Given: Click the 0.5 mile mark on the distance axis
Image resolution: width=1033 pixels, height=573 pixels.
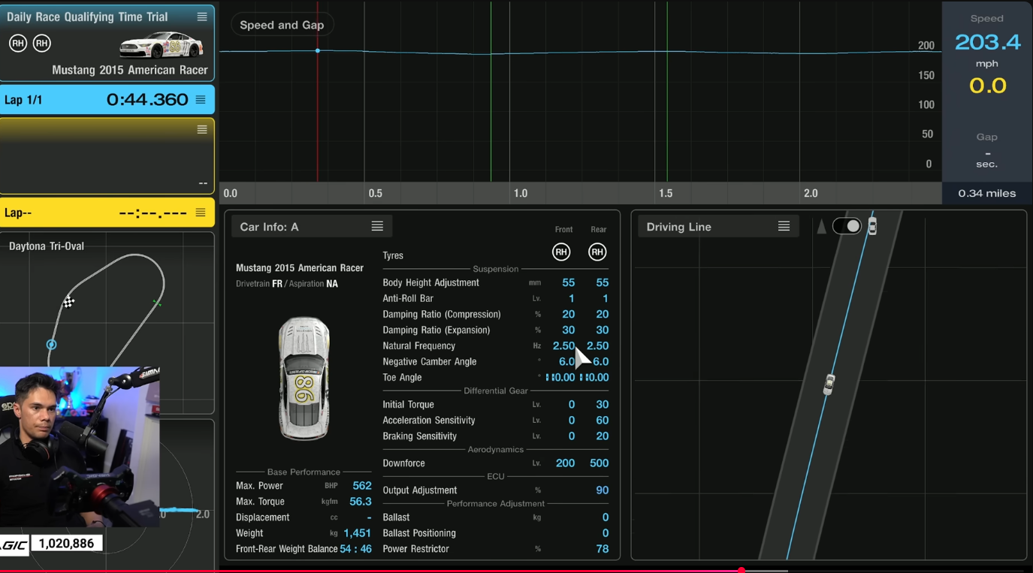Looking at the screenshot, I should (x=375, y=193).
